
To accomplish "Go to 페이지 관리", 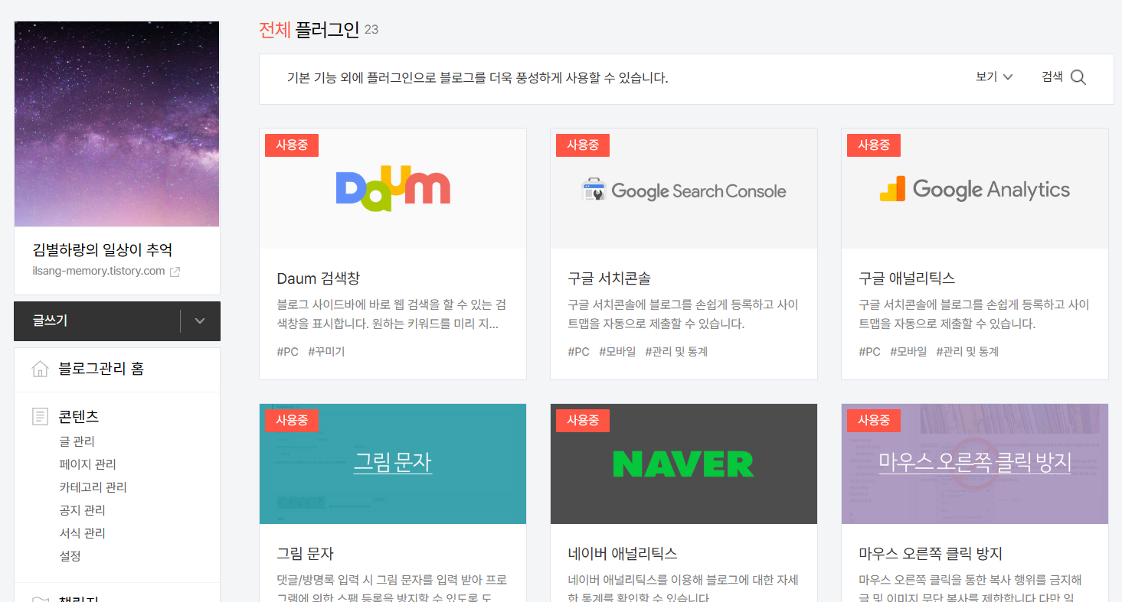I will pyautogui.click(x=87, y=464).
